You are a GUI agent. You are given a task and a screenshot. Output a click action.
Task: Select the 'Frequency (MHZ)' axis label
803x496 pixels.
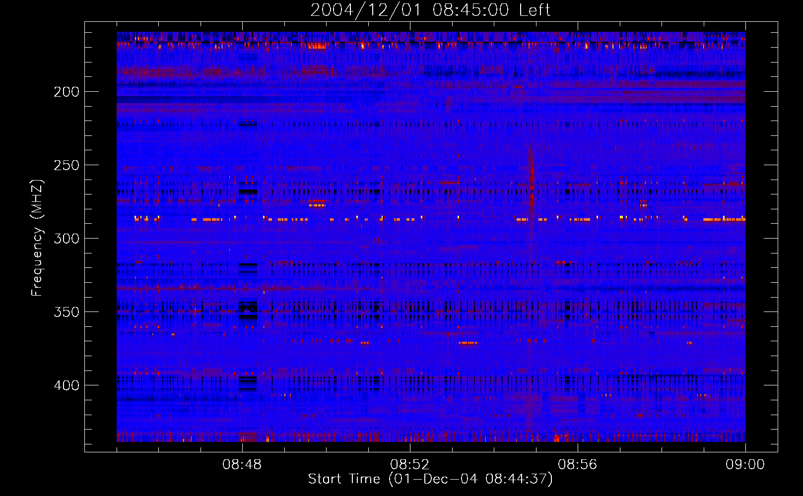pyautogui.click(x=37, y=238)
